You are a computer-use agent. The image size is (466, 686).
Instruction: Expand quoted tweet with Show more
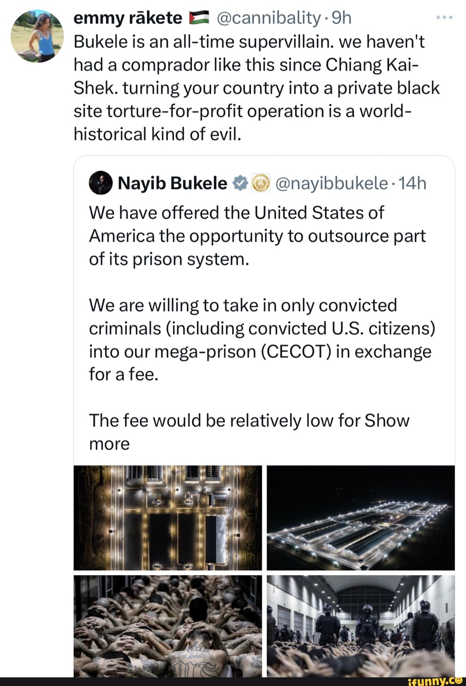[386, 421]
